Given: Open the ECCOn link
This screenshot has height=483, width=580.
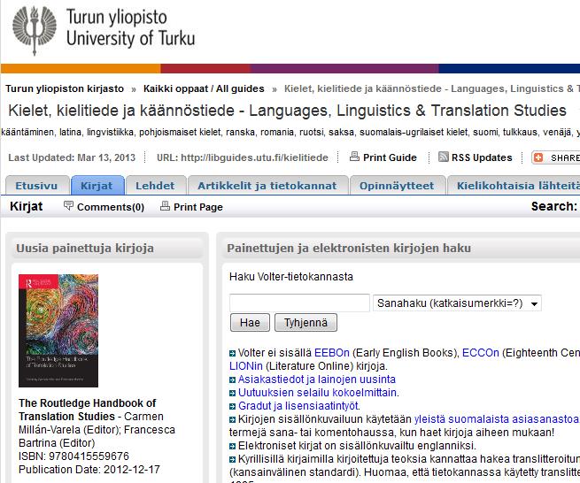Looking at the screenshot, I should click(481, 353).
